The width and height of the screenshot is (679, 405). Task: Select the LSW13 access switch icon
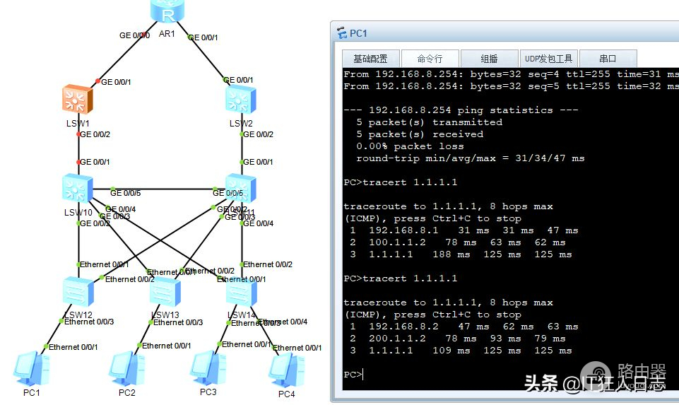[x=165, y=291]
